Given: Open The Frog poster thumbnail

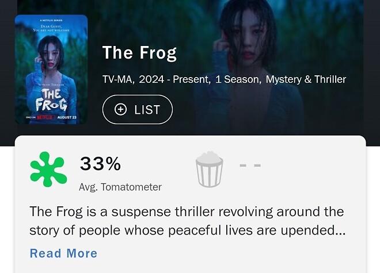Looking at the screenshot, I should pos(51,69).
